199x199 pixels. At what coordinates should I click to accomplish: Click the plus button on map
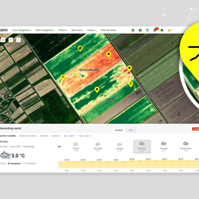click(11, 40)
